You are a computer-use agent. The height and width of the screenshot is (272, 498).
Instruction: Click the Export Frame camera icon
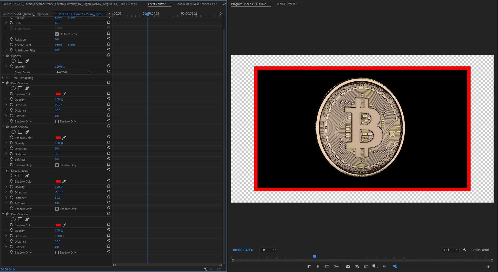coord(348,267)
